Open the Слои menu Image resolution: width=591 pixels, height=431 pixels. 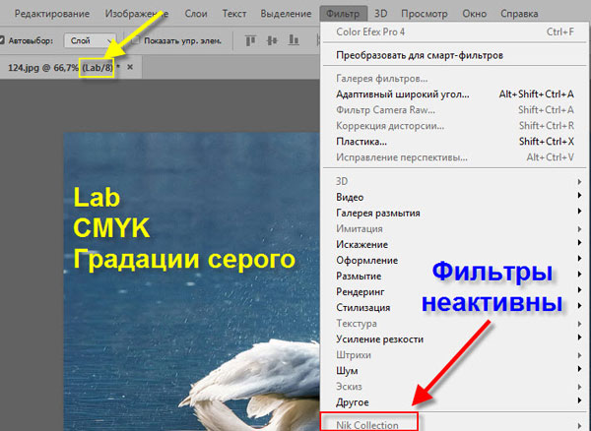pos(196,14)
